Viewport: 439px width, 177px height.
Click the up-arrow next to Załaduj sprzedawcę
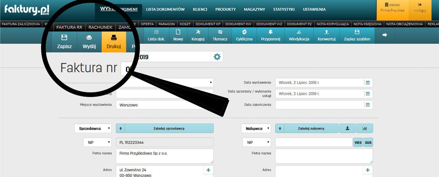coord(120,129)
